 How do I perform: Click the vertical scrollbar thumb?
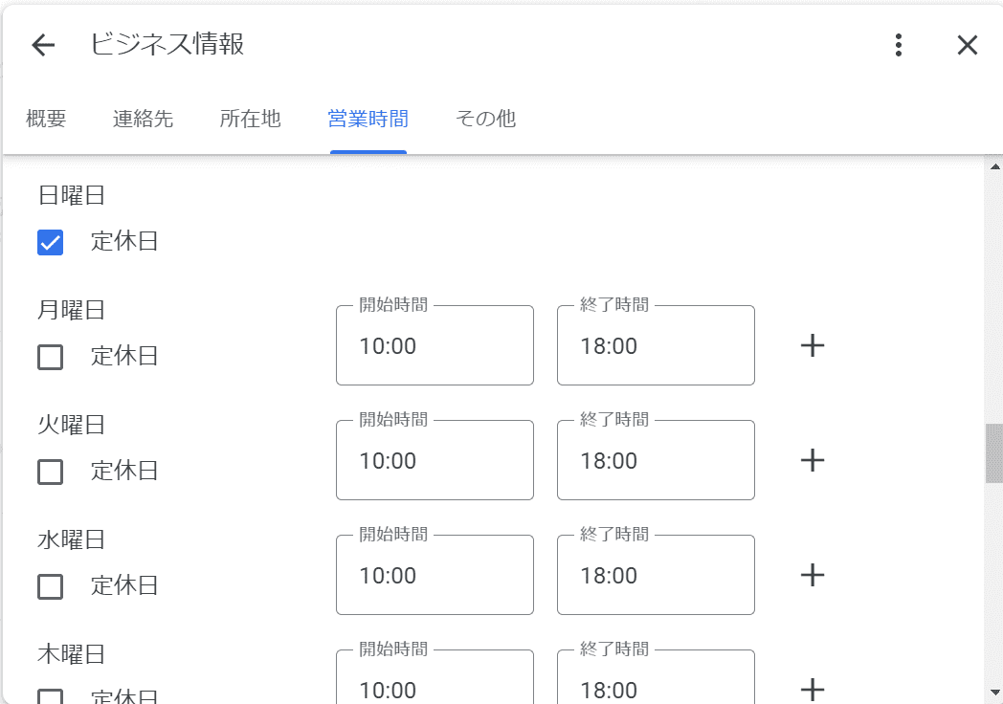click(994, 452)
